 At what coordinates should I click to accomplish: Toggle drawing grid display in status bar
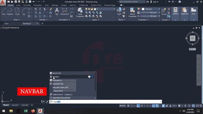[x=128, y=106]
